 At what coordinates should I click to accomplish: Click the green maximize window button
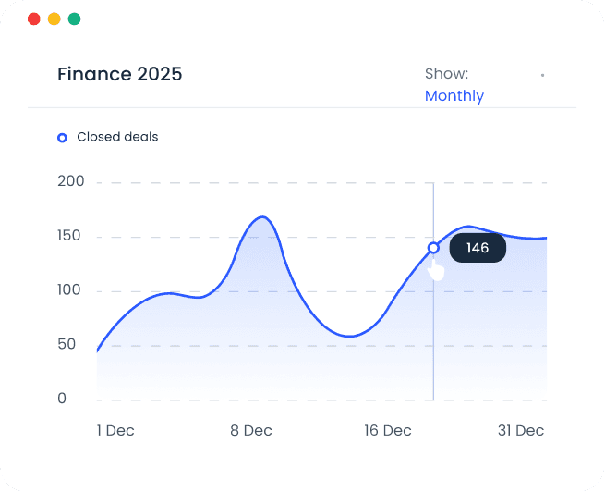75,18
